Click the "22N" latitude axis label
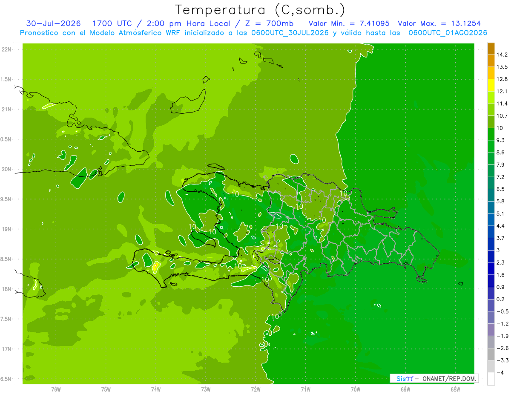The image size is (511, 395). point(6,49)
